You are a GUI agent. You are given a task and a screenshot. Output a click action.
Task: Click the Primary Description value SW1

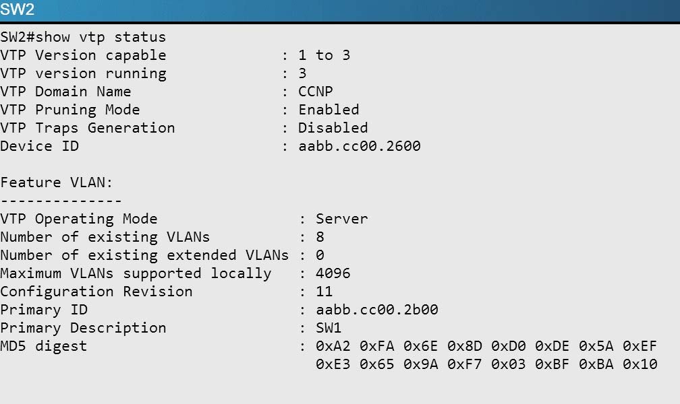pyautogui.click(x=329, y=328)
